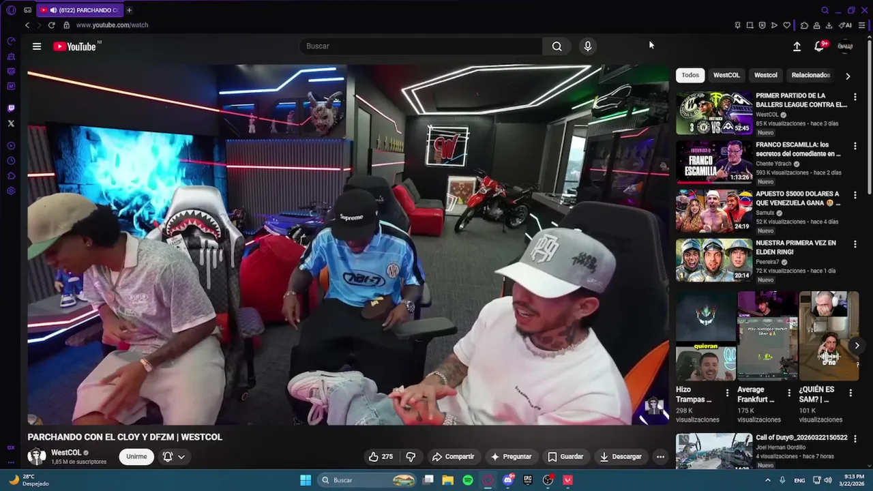Switch to the PARCHANDO browser tab
The image size is (873, 491).
pyautogui.click(x=78, y=10)
